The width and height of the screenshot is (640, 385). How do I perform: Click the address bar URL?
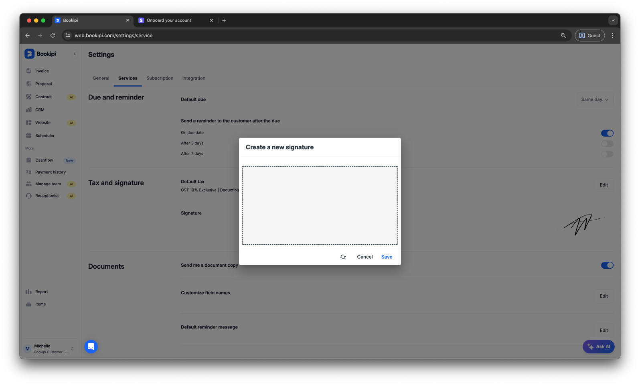(x=113, y=36)
